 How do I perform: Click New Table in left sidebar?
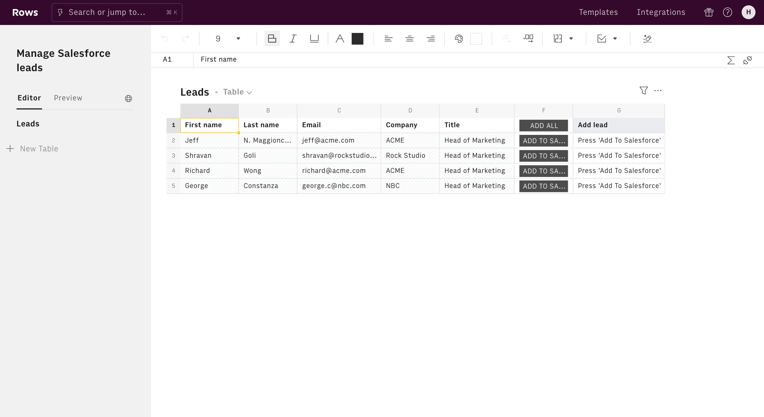pos(32,148)
